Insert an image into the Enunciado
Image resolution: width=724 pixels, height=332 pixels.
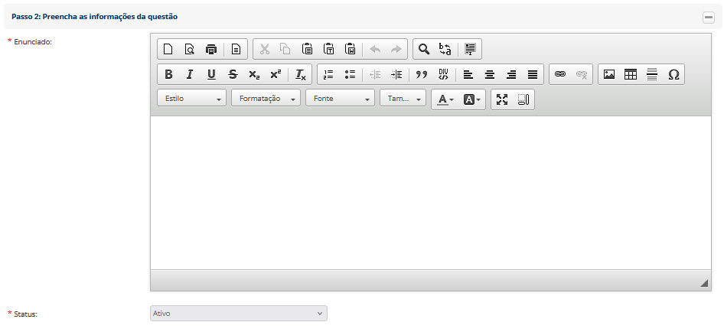coord(609,74)
